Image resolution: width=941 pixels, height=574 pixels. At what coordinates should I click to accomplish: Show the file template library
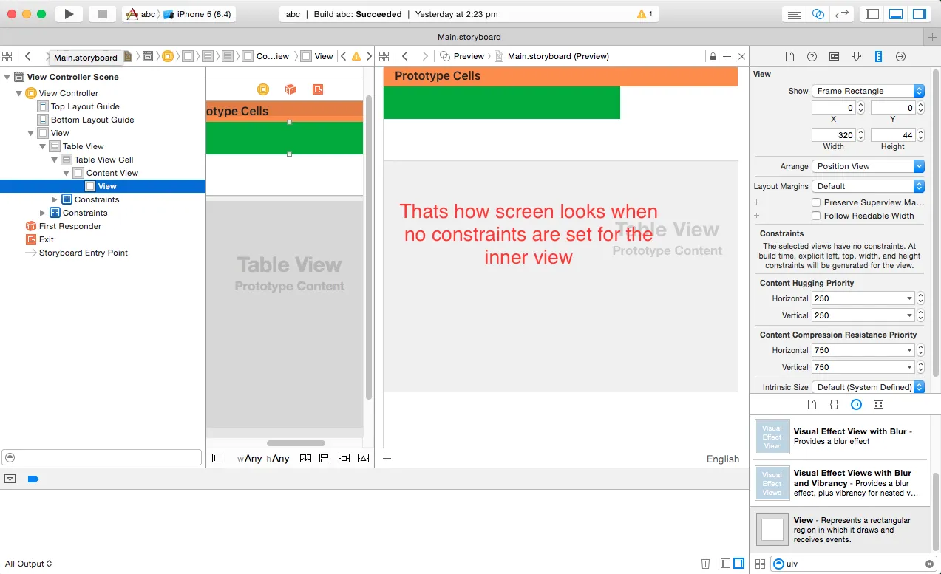[812, 405]
